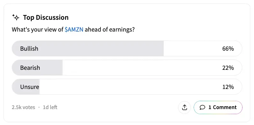Click the speech bubble comment icon
The height and width of the screenshot is (125, 254).
pyautogui.click(x=202, y=107)
